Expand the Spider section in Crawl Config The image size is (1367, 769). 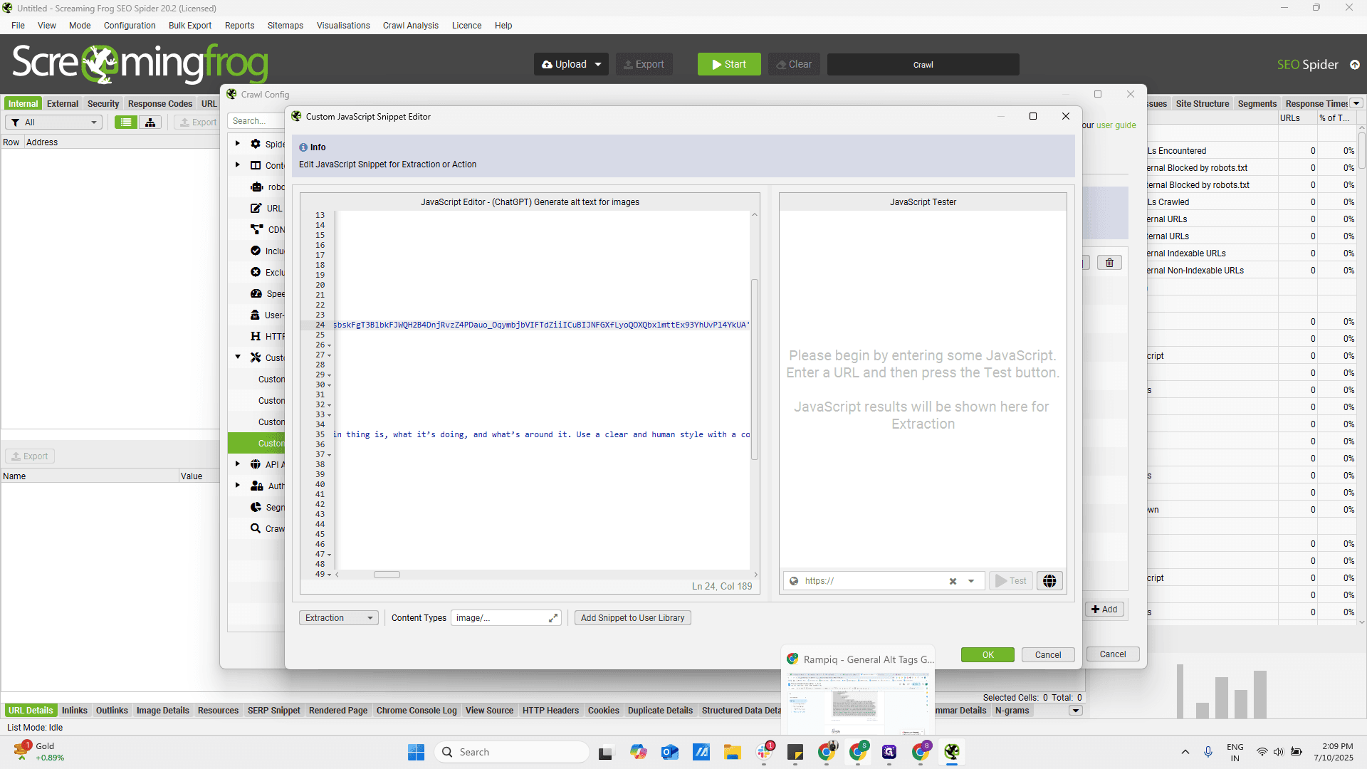click(238, 144)
